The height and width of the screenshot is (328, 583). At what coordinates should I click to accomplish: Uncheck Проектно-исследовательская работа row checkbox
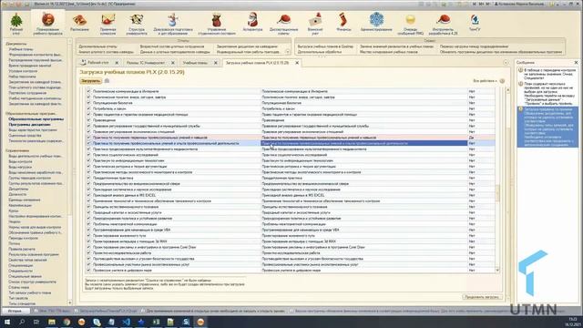pos(88,253)
